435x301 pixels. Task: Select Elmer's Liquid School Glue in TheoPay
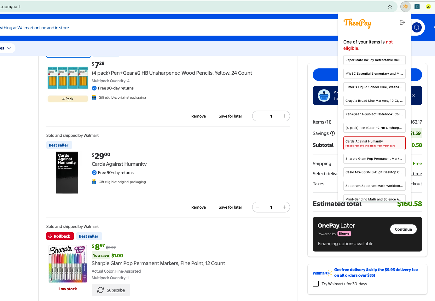[374, 87]
